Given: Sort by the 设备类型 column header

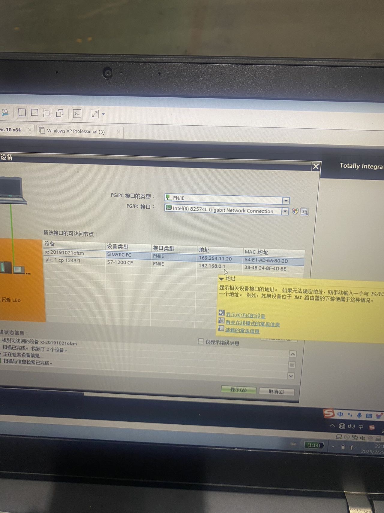Looking at the screenshot, I should 128,246.
